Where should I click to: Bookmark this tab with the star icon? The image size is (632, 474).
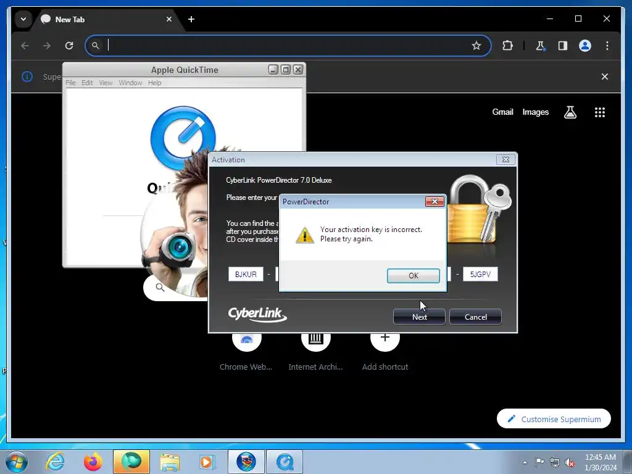(x=476, y=46)
